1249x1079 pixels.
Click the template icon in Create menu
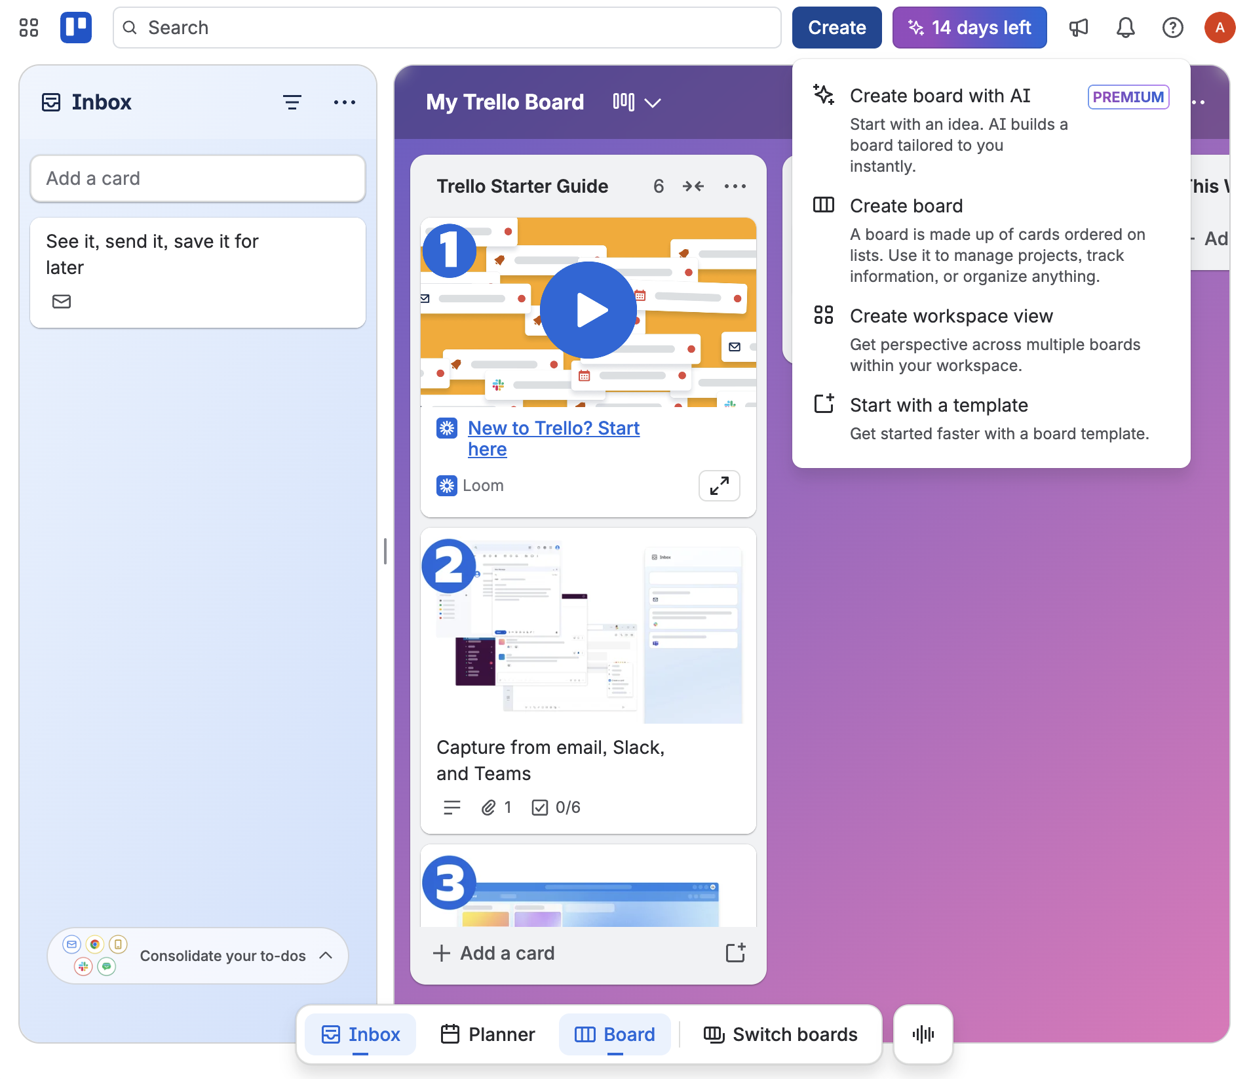(x=824, y=404)
